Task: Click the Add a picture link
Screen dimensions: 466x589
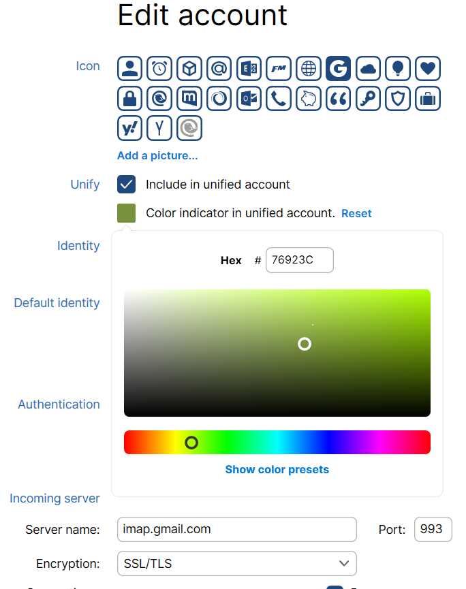Action: (x=157, y=155)
